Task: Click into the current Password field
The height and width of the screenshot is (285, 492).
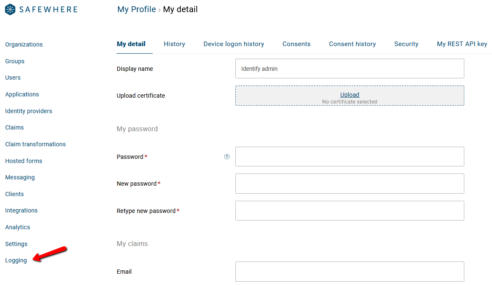Action: (349, 157)
